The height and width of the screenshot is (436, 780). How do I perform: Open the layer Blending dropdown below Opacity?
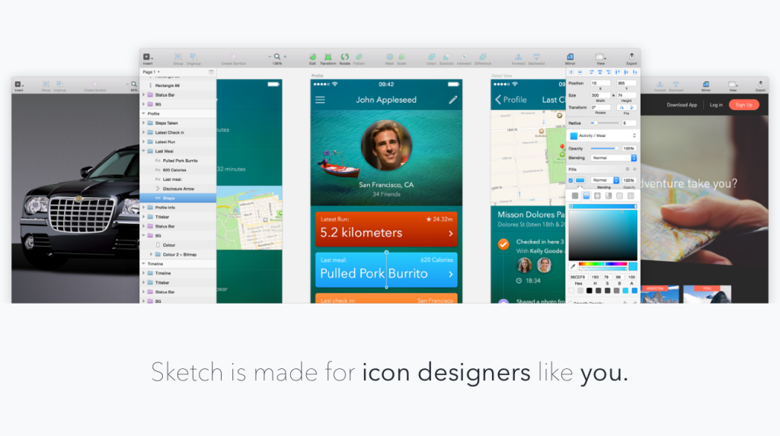tap(614, 158)
